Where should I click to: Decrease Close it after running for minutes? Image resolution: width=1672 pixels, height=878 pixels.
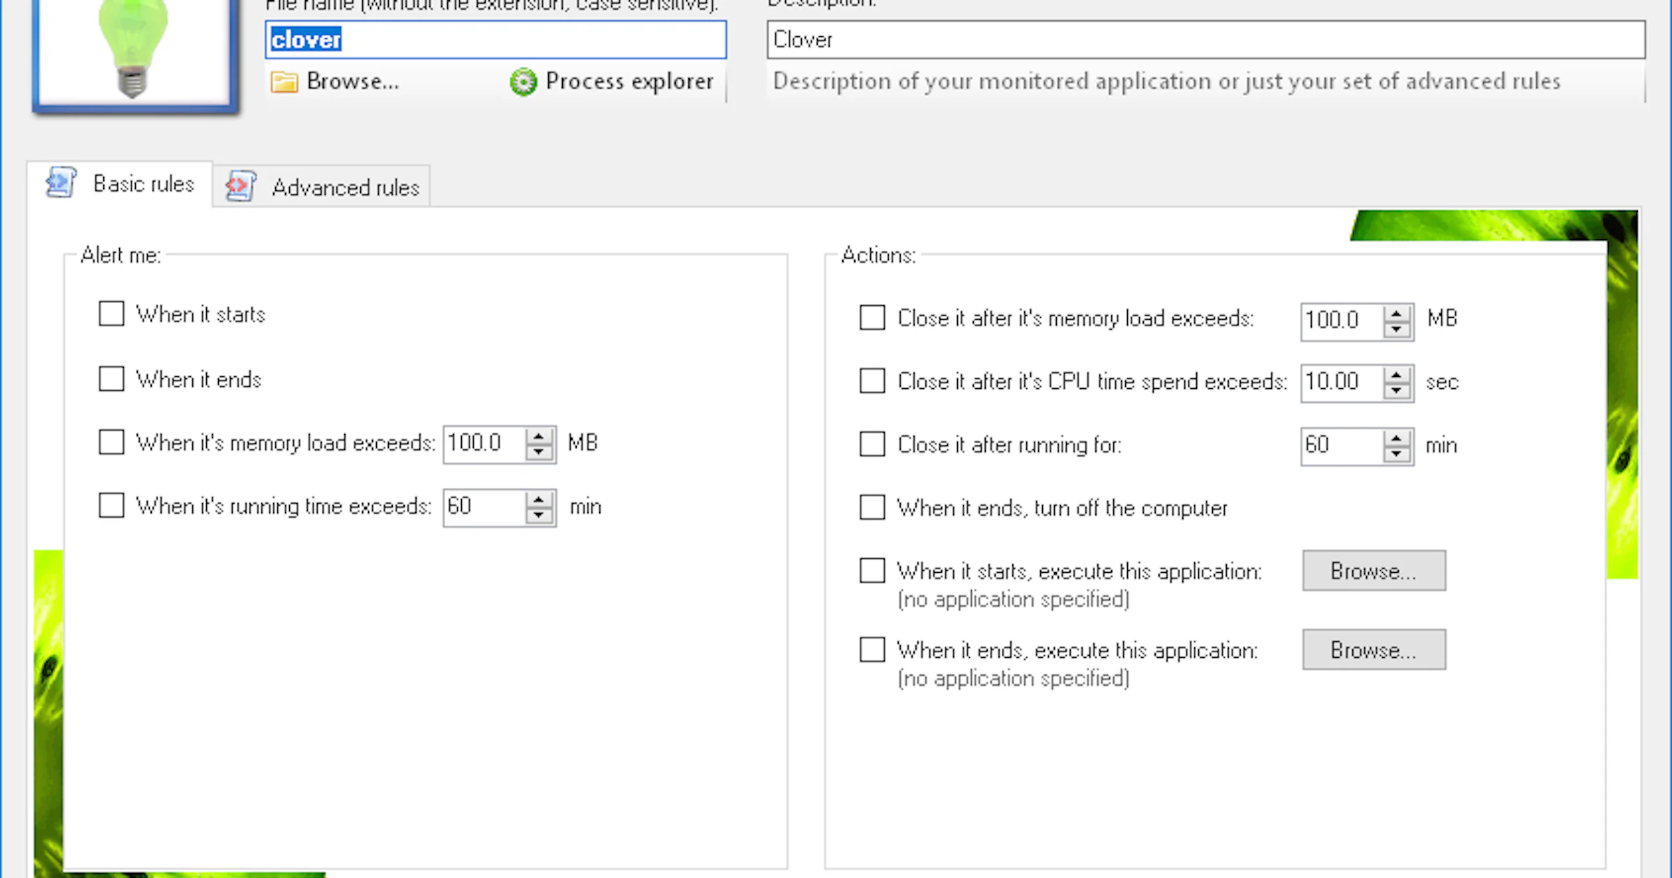coord(1397,454)
